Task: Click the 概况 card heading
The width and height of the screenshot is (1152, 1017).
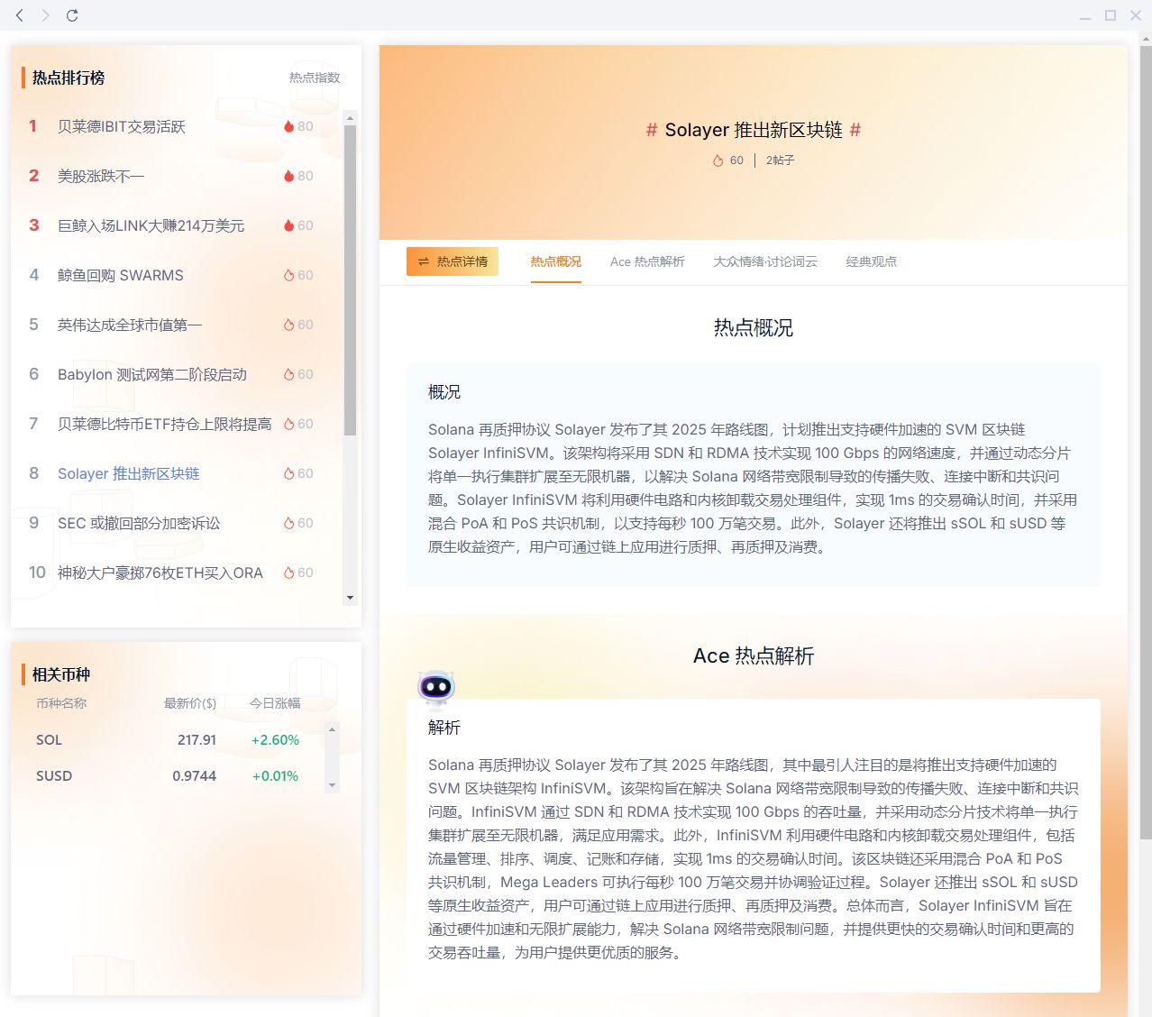Action: [x=444, y=392]
